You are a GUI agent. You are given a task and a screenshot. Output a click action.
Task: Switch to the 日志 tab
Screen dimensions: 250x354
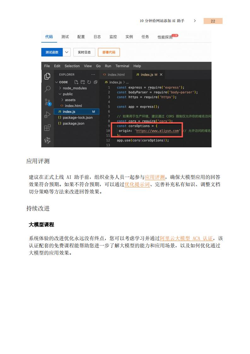click(97, 37)
